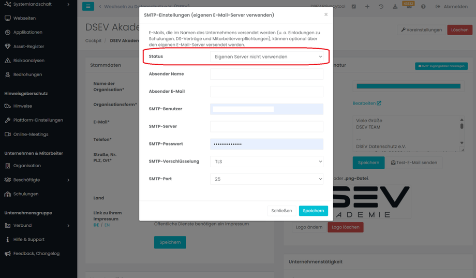Viewport: 476px width, 278px height.
Task: Click the Absender E-Mail input field
Action: click(x=266, y=92)
